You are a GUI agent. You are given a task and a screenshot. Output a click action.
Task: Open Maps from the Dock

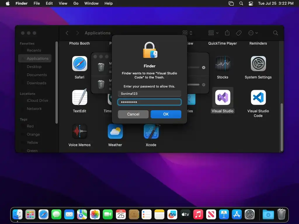click(82, 214)
